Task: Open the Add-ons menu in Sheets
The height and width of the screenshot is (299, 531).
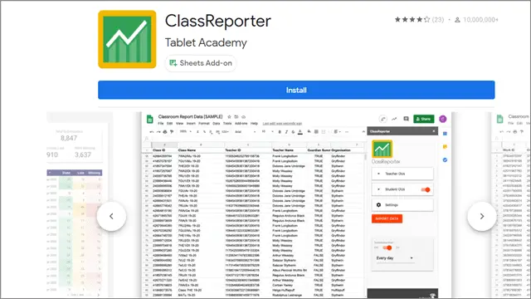Action: [241, 124]
